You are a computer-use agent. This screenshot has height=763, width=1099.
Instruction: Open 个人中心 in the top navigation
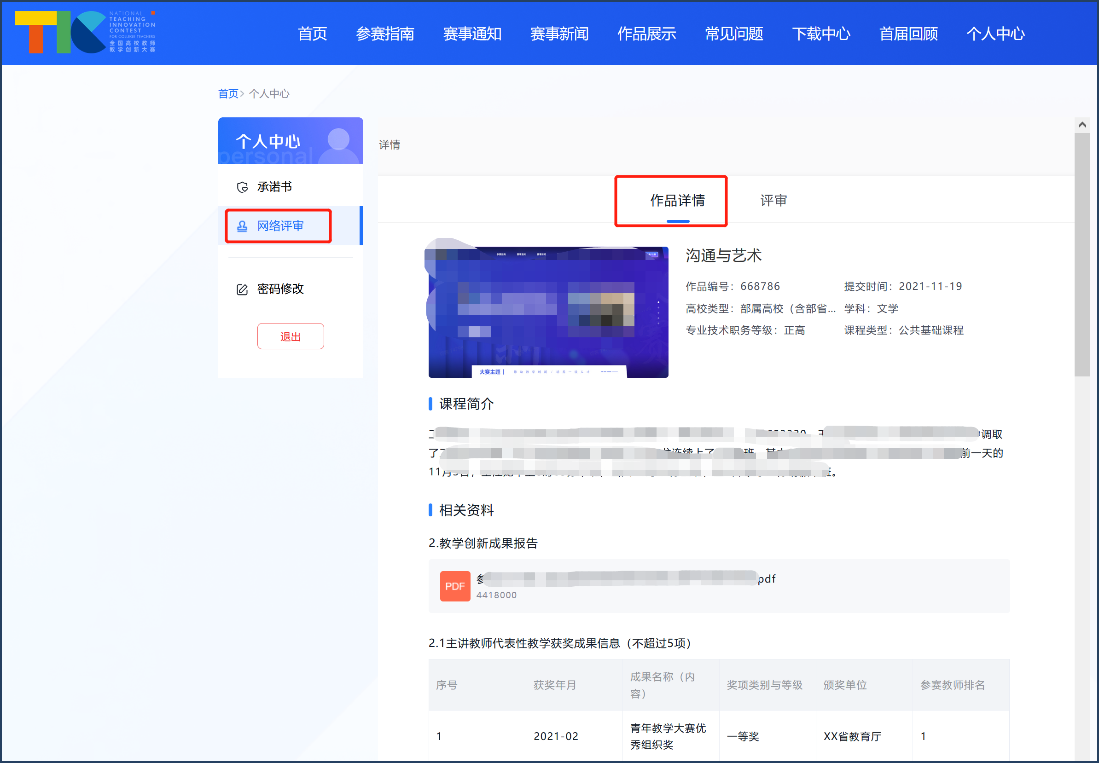coord(995,34)
